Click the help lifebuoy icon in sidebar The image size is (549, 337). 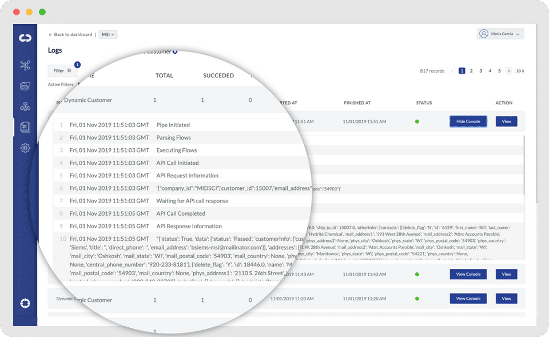(25, 303)
